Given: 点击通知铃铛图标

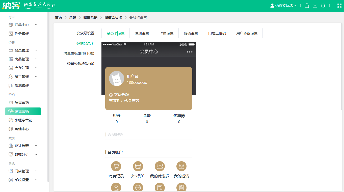Looking at the screenshot, I should point(323,5).
